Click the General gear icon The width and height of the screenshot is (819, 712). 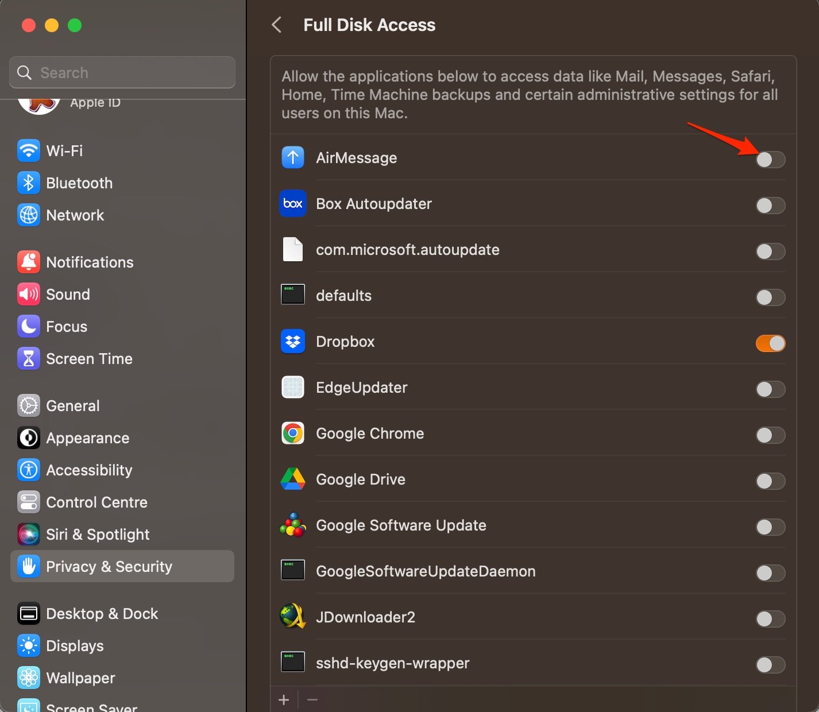pos(29,406)
